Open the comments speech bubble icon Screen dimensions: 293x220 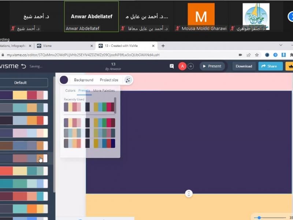tap(171, 66)
